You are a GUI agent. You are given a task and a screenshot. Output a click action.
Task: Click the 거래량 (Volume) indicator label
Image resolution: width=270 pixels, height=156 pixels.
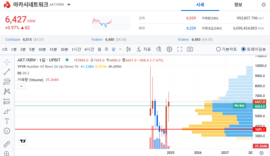pyautogui.click(x=30, y=80)
